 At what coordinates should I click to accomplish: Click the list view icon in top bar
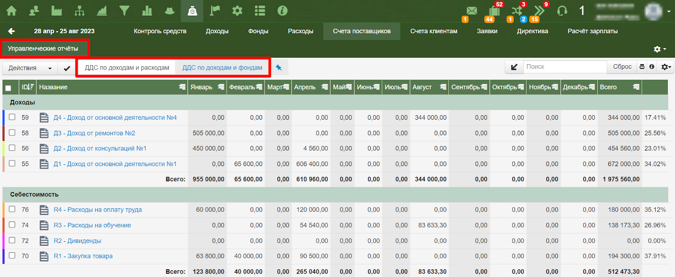coord(260,11)
